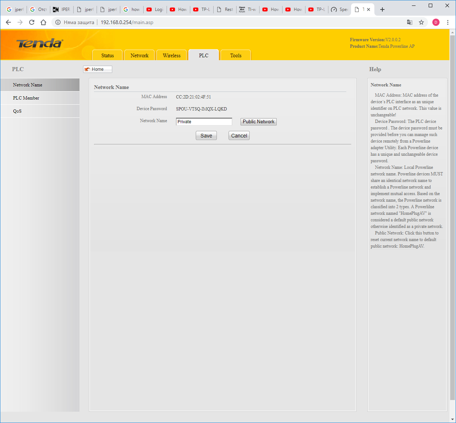456x423 pixels.
Task: Click the Network Name input field
Action: pos(204,122)
